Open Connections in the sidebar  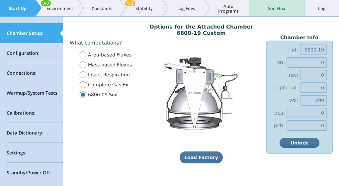[x=32, y=73]
